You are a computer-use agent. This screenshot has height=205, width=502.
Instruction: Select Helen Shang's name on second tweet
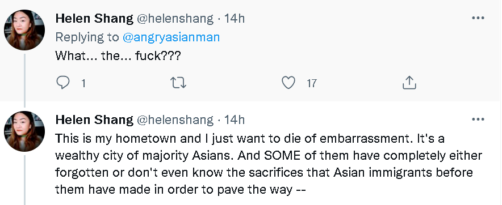94,120
